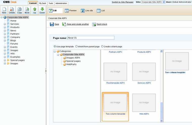Open Preview mode
Viewport: 192px width, 125px height.
point(71,11)
